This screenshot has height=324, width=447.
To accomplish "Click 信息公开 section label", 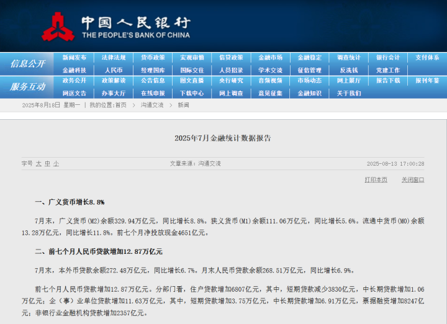I will click(x=27, y=64).
